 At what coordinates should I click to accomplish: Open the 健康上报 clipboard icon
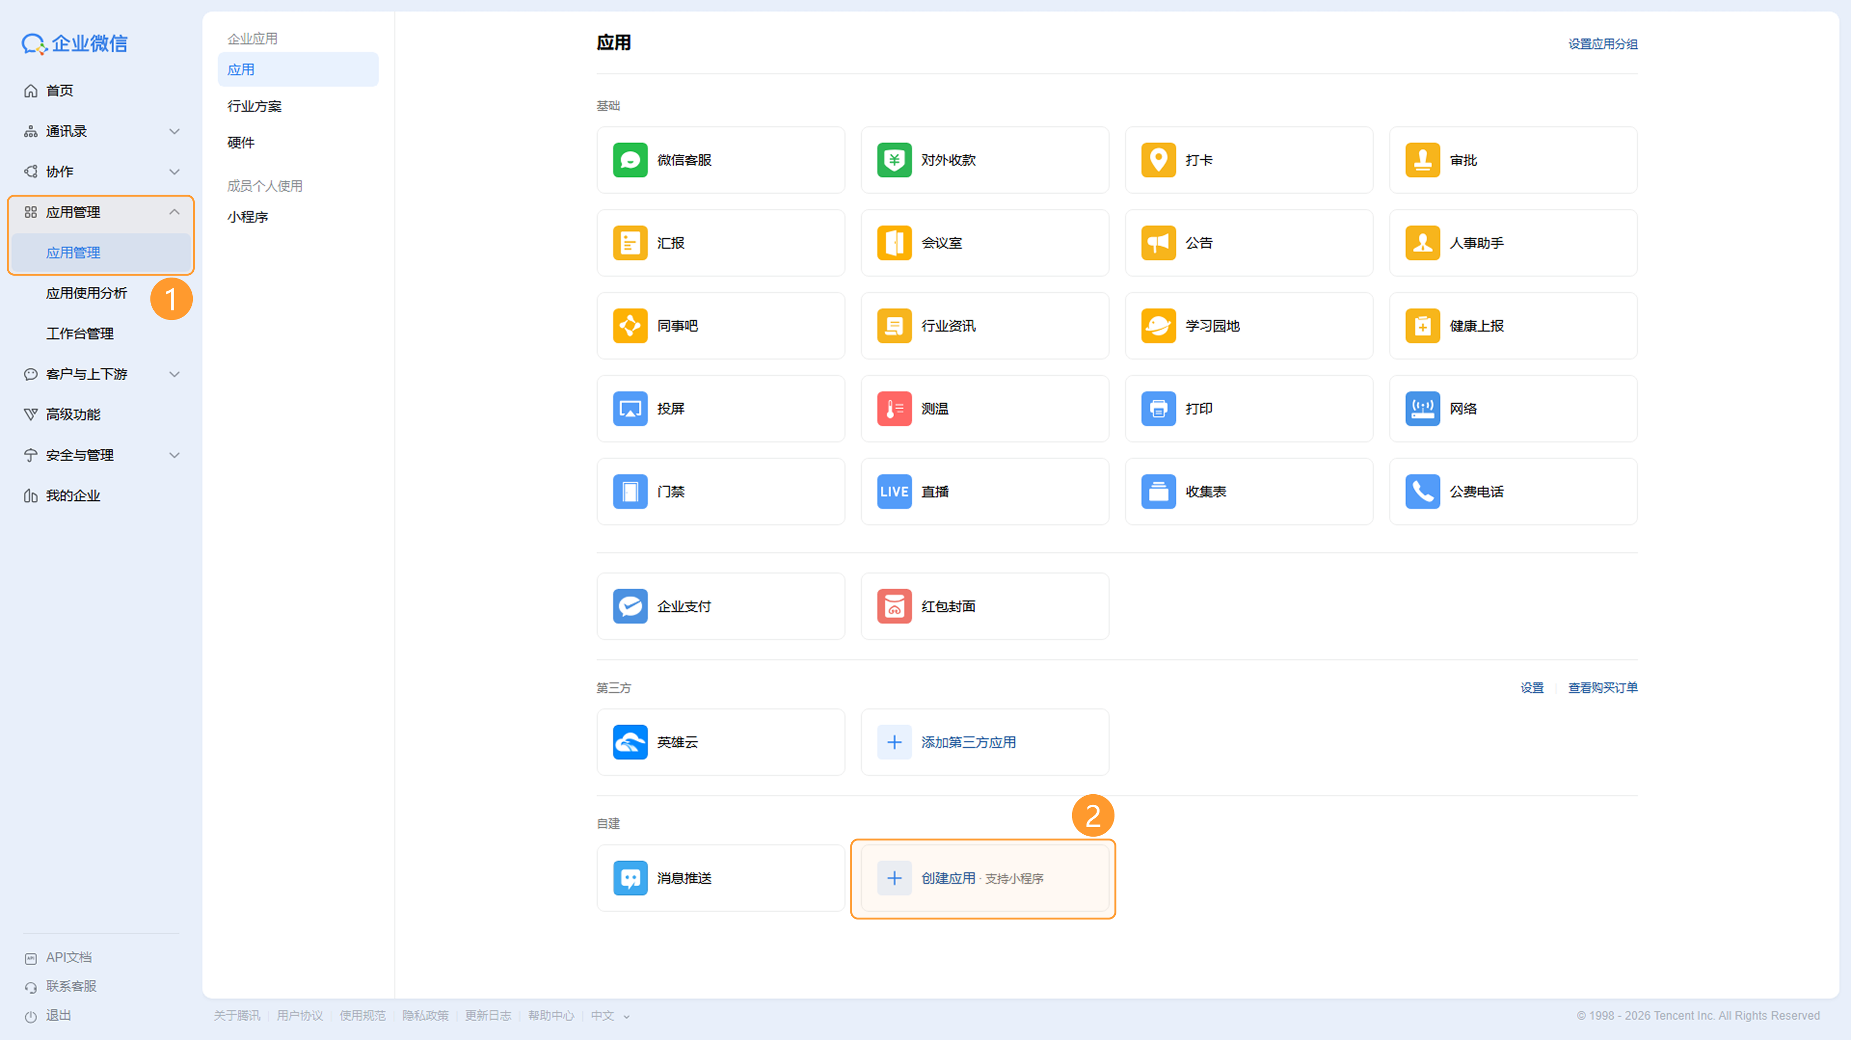coord(1422,326)
